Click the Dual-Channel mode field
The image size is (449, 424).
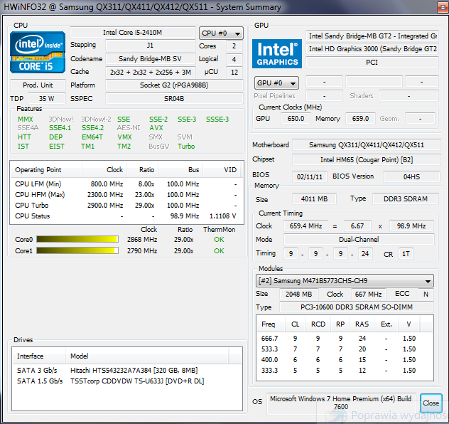click(359, 239)
